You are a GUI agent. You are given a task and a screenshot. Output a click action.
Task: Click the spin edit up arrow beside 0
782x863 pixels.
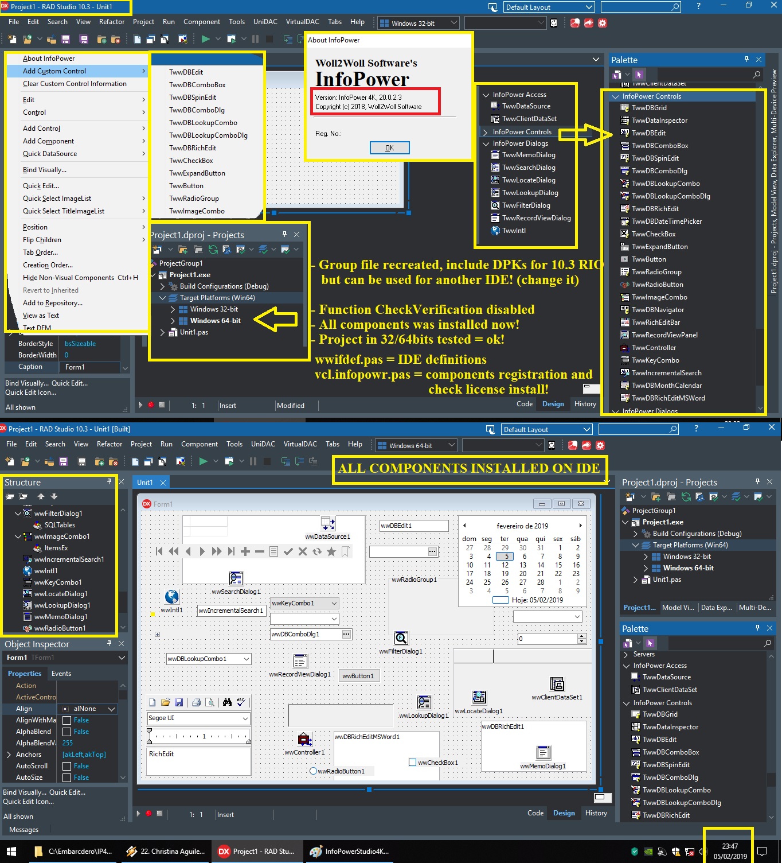point(582,636)
